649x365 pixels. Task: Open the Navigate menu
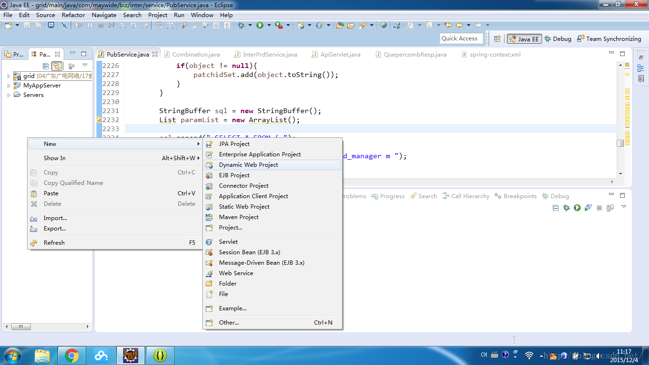pos(104,15)
